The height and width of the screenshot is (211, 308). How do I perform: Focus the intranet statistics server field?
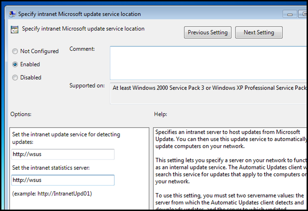click(63, 180)
